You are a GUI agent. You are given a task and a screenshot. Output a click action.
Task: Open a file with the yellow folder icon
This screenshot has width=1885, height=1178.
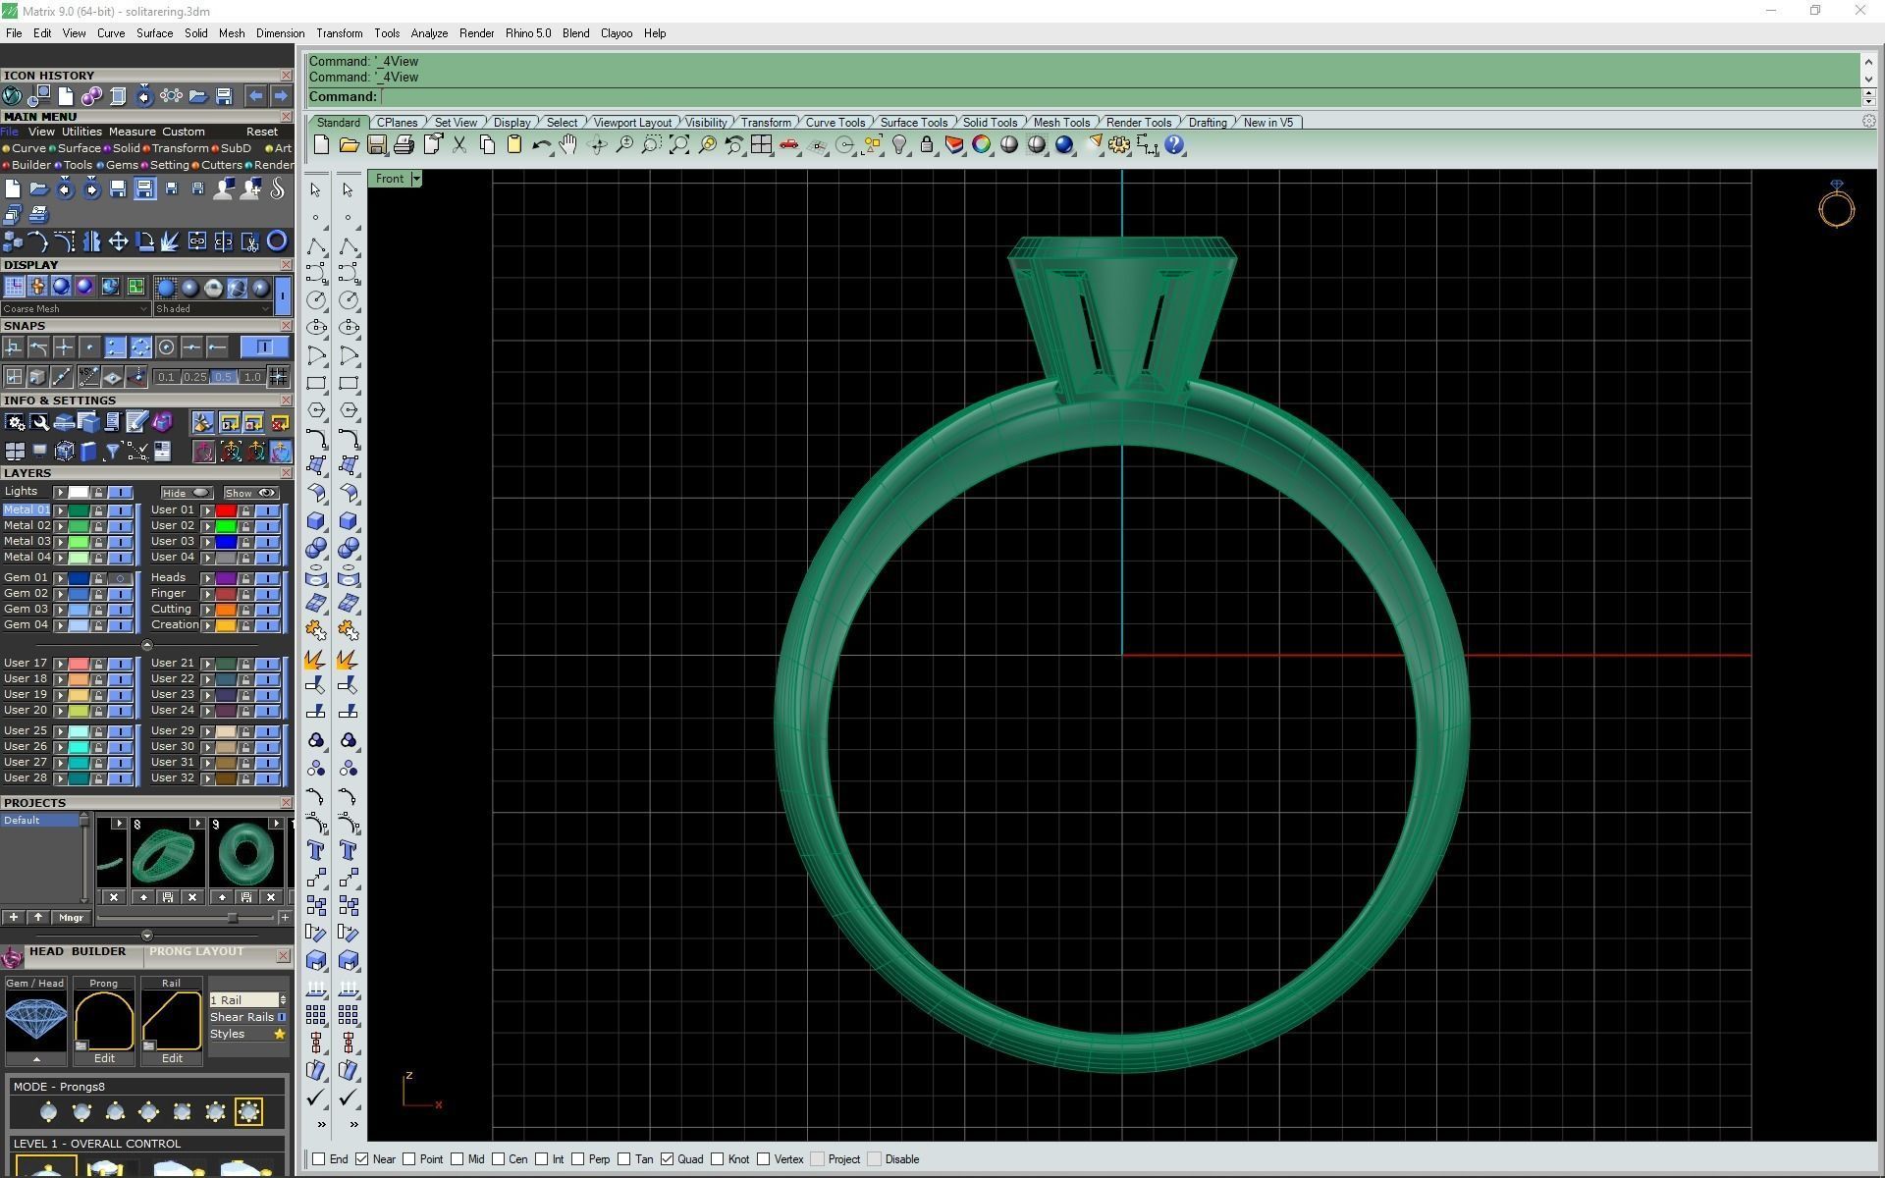(x=349, y=145)
